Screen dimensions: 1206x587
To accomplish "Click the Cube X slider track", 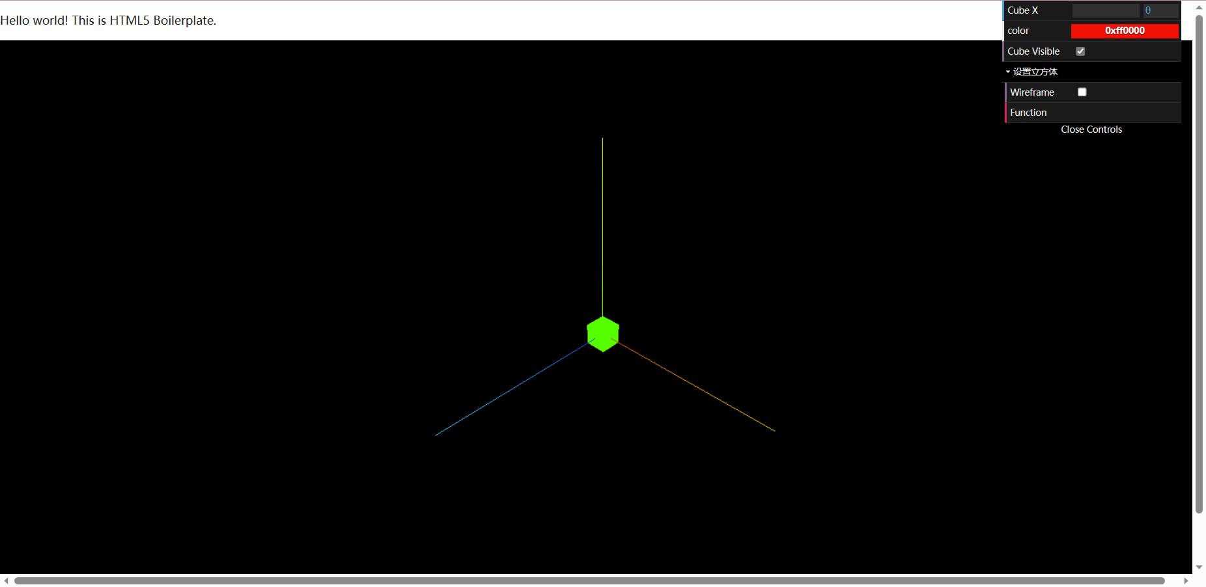I will 1106,10.
